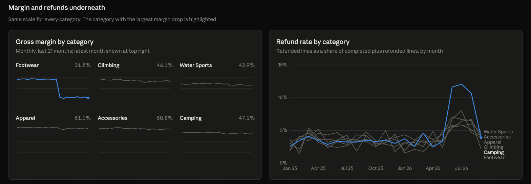Click the 42.9% Water Sports margin value
The width and height of the screenshot is (531, 184).
tap(247, 65)
